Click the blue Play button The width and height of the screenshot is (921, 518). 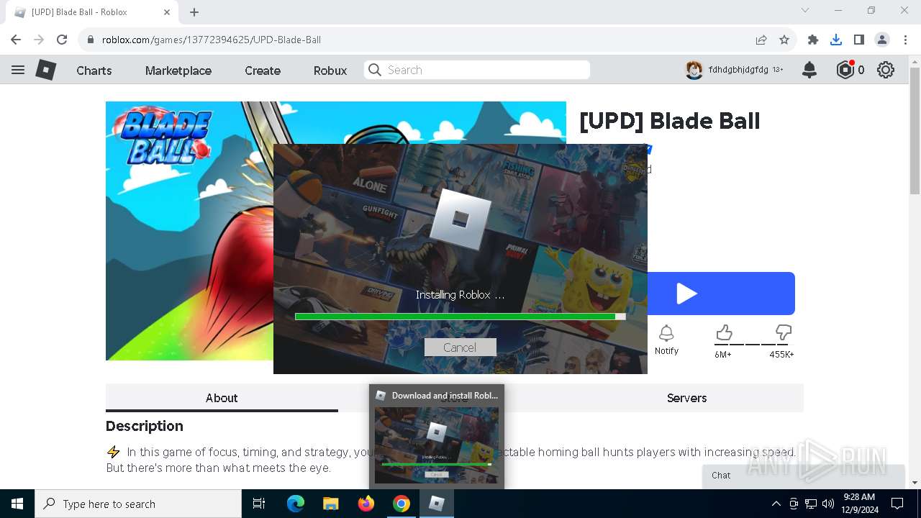click(721, 294)
